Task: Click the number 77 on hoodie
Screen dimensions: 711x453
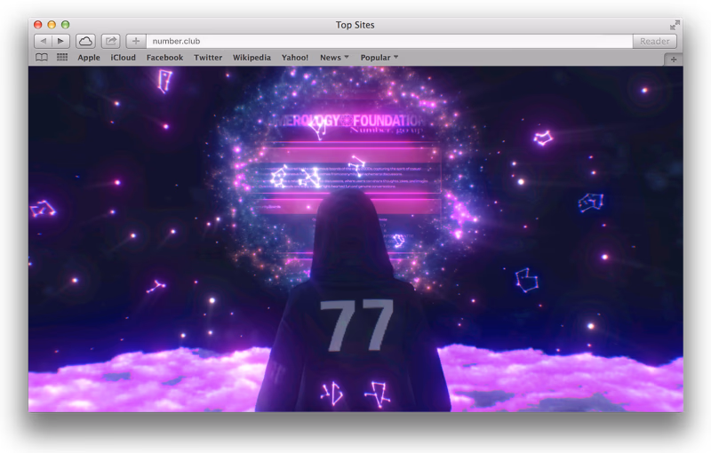Action: (x=356, y=324)
